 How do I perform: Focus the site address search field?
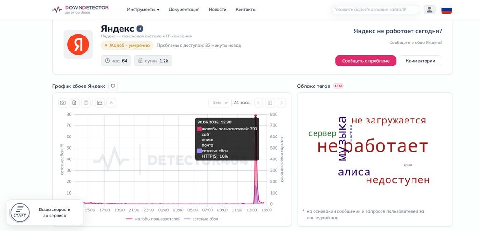click(x=375, y=9)
